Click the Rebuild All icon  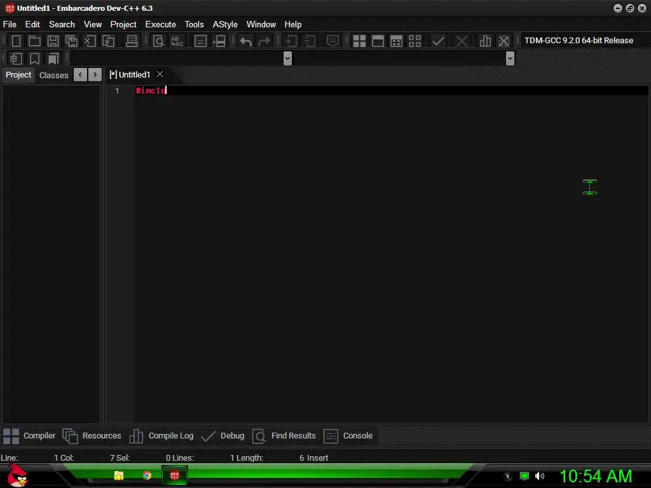[415, 41]
